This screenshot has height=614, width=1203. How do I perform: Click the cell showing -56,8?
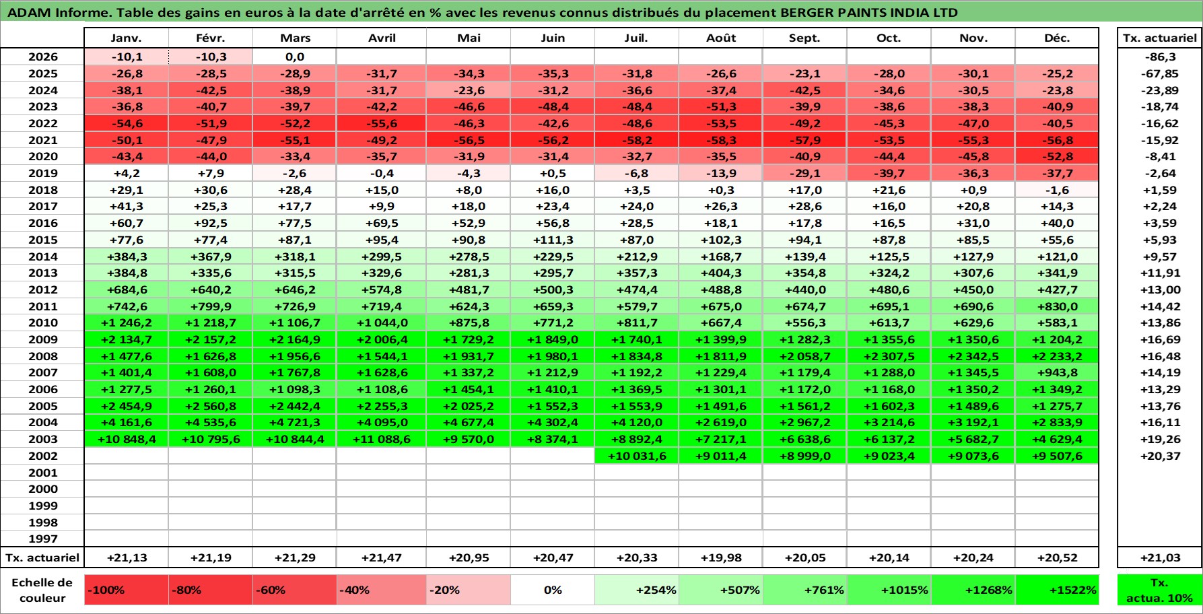tap(1057, 140)
